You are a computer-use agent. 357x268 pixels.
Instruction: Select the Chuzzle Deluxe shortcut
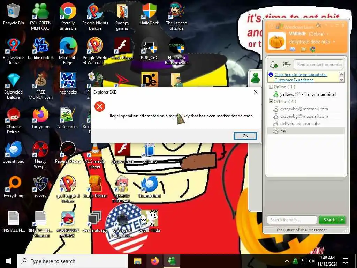(14, 121)
